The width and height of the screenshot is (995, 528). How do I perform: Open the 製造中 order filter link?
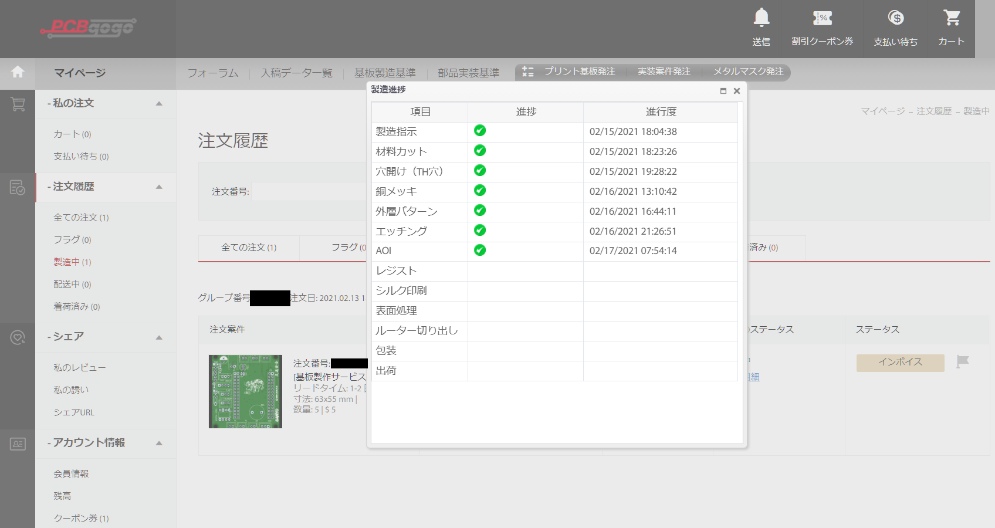pyautogui.click(x=72, y=262)
